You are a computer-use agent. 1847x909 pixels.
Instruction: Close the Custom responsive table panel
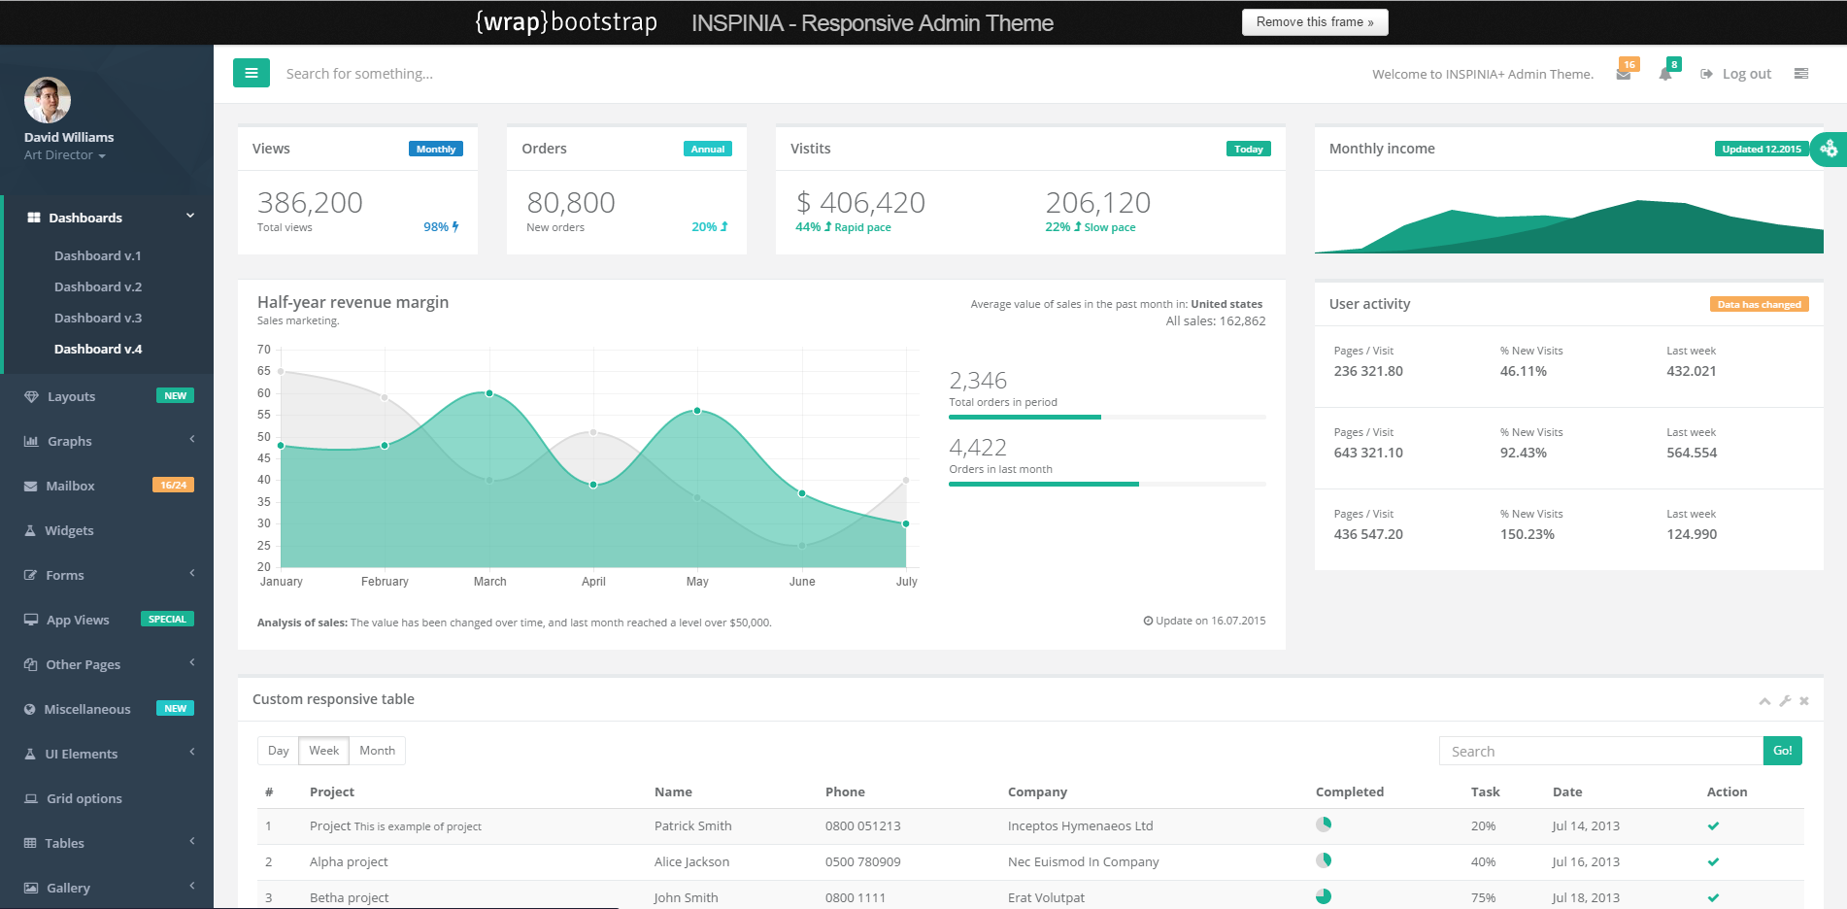1804,700
